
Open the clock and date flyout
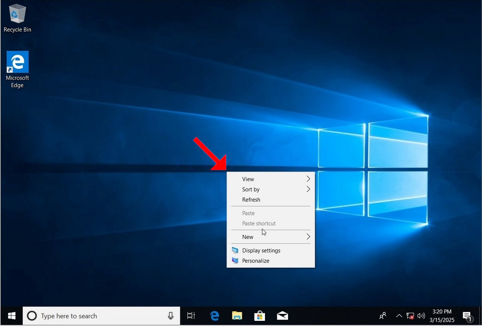tap(442, 316)
